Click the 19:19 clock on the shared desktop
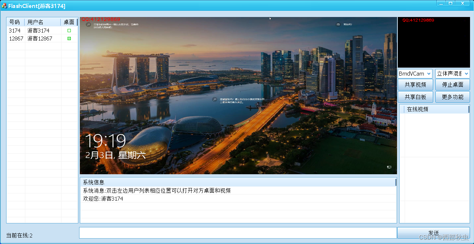 point(105,141)
